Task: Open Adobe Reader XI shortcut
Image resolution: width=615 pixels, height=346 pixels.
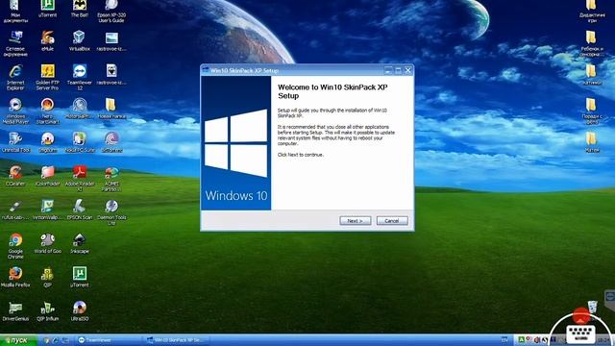Action: click(80, 179)
